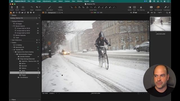Click plus next to catalog selector

point(39,18)
